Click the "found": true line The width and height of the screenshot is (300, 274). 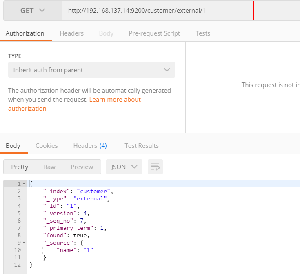pos(67,235)
